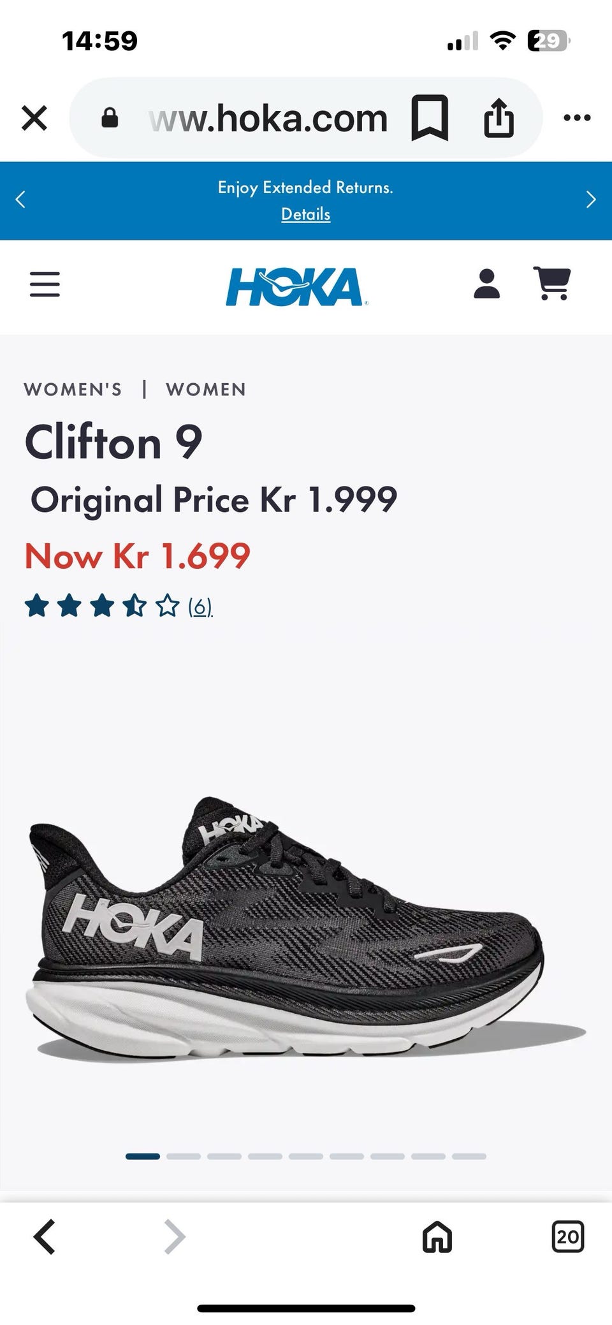Tap the browser home icon

[x=437, y=1237]
